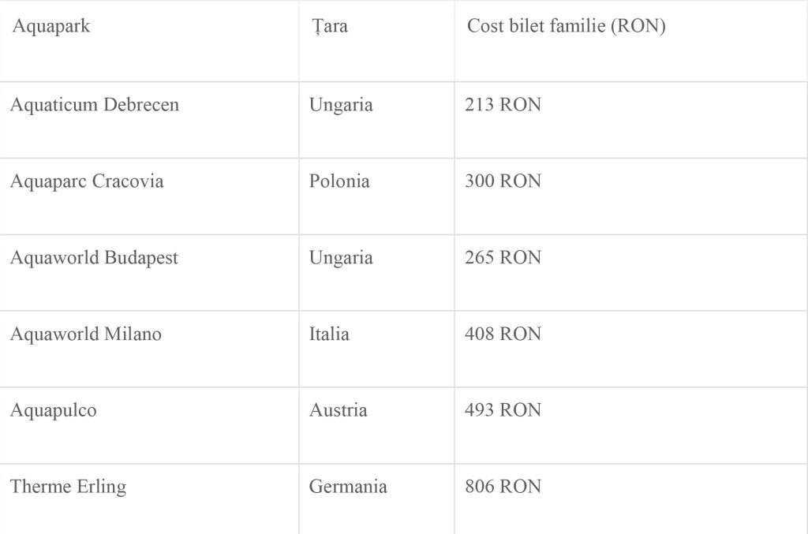Click the Austria country cell
Image resolution: width=808 pixels, height=534 pixels.
click(x=338, y=411)
